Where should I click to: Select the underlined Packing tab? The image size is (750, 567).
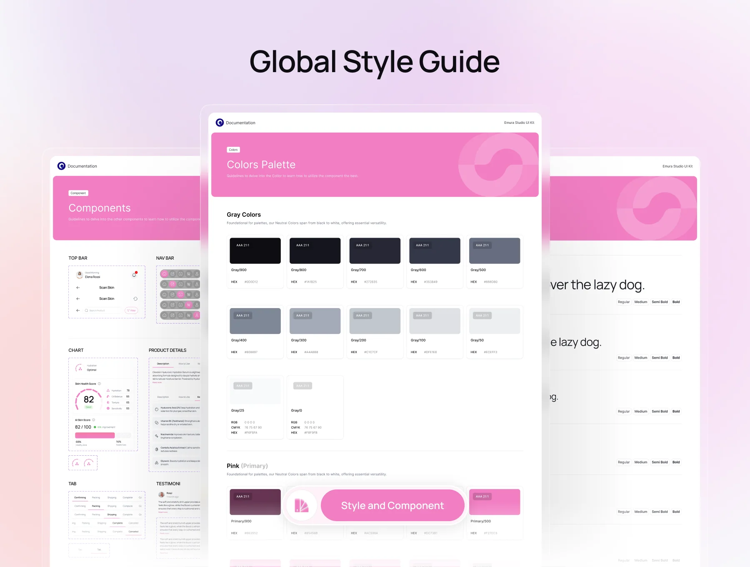coord(96,506)
